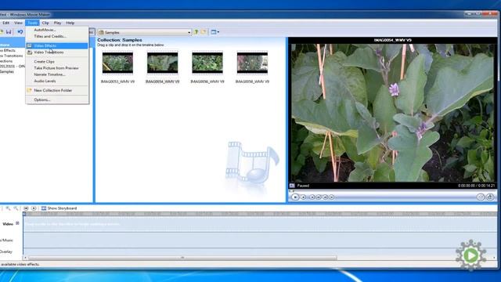Click the Up One Level icon
Image resolution: width=501 pixels, height=282 pixels.
tap(196, 32)
